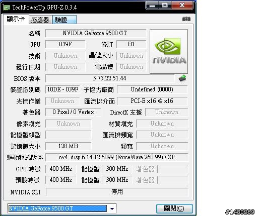
Task: Open the 驗證 tab
Action: click(x=64, y=20)
